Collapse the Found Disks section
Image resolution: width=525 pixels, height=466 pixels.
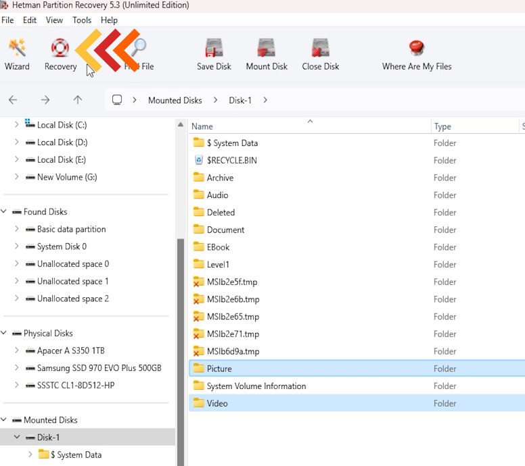click(3, 211)
